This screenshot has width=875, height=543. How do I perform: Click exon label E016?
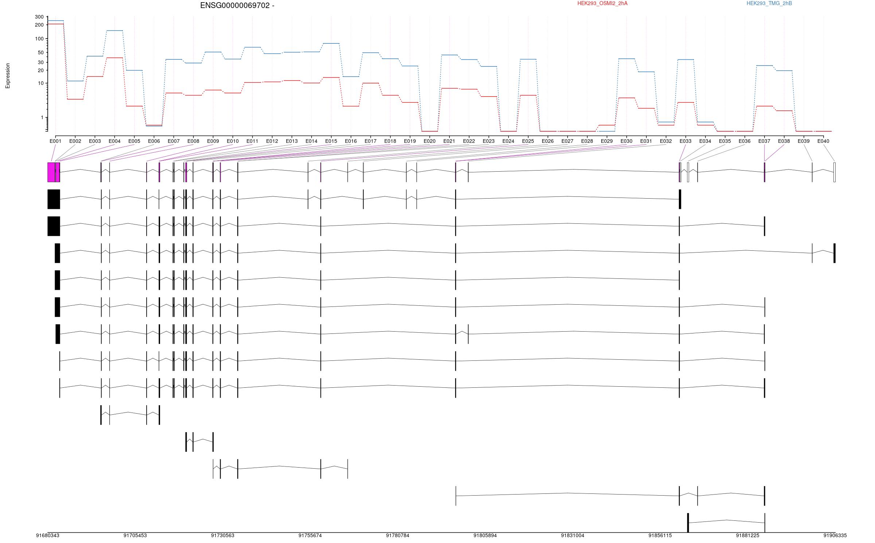[x=351, y=141]
